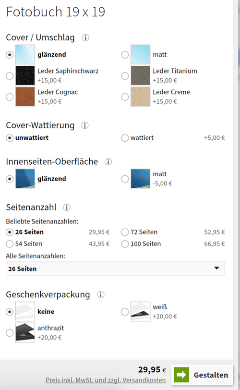Select matt Innenseiten thumbnail
Image resolution: width=240 pixels, height=390 pixels.
point(140,179)
